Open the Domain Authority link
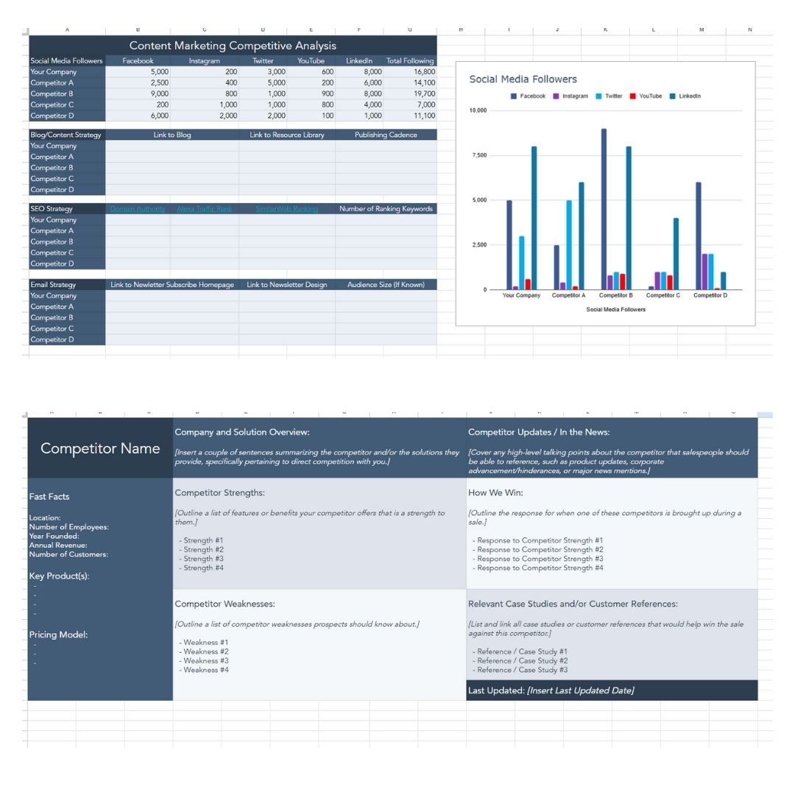Image resolution: width=795 pixels, height=795 pixels. pos(138,209)
